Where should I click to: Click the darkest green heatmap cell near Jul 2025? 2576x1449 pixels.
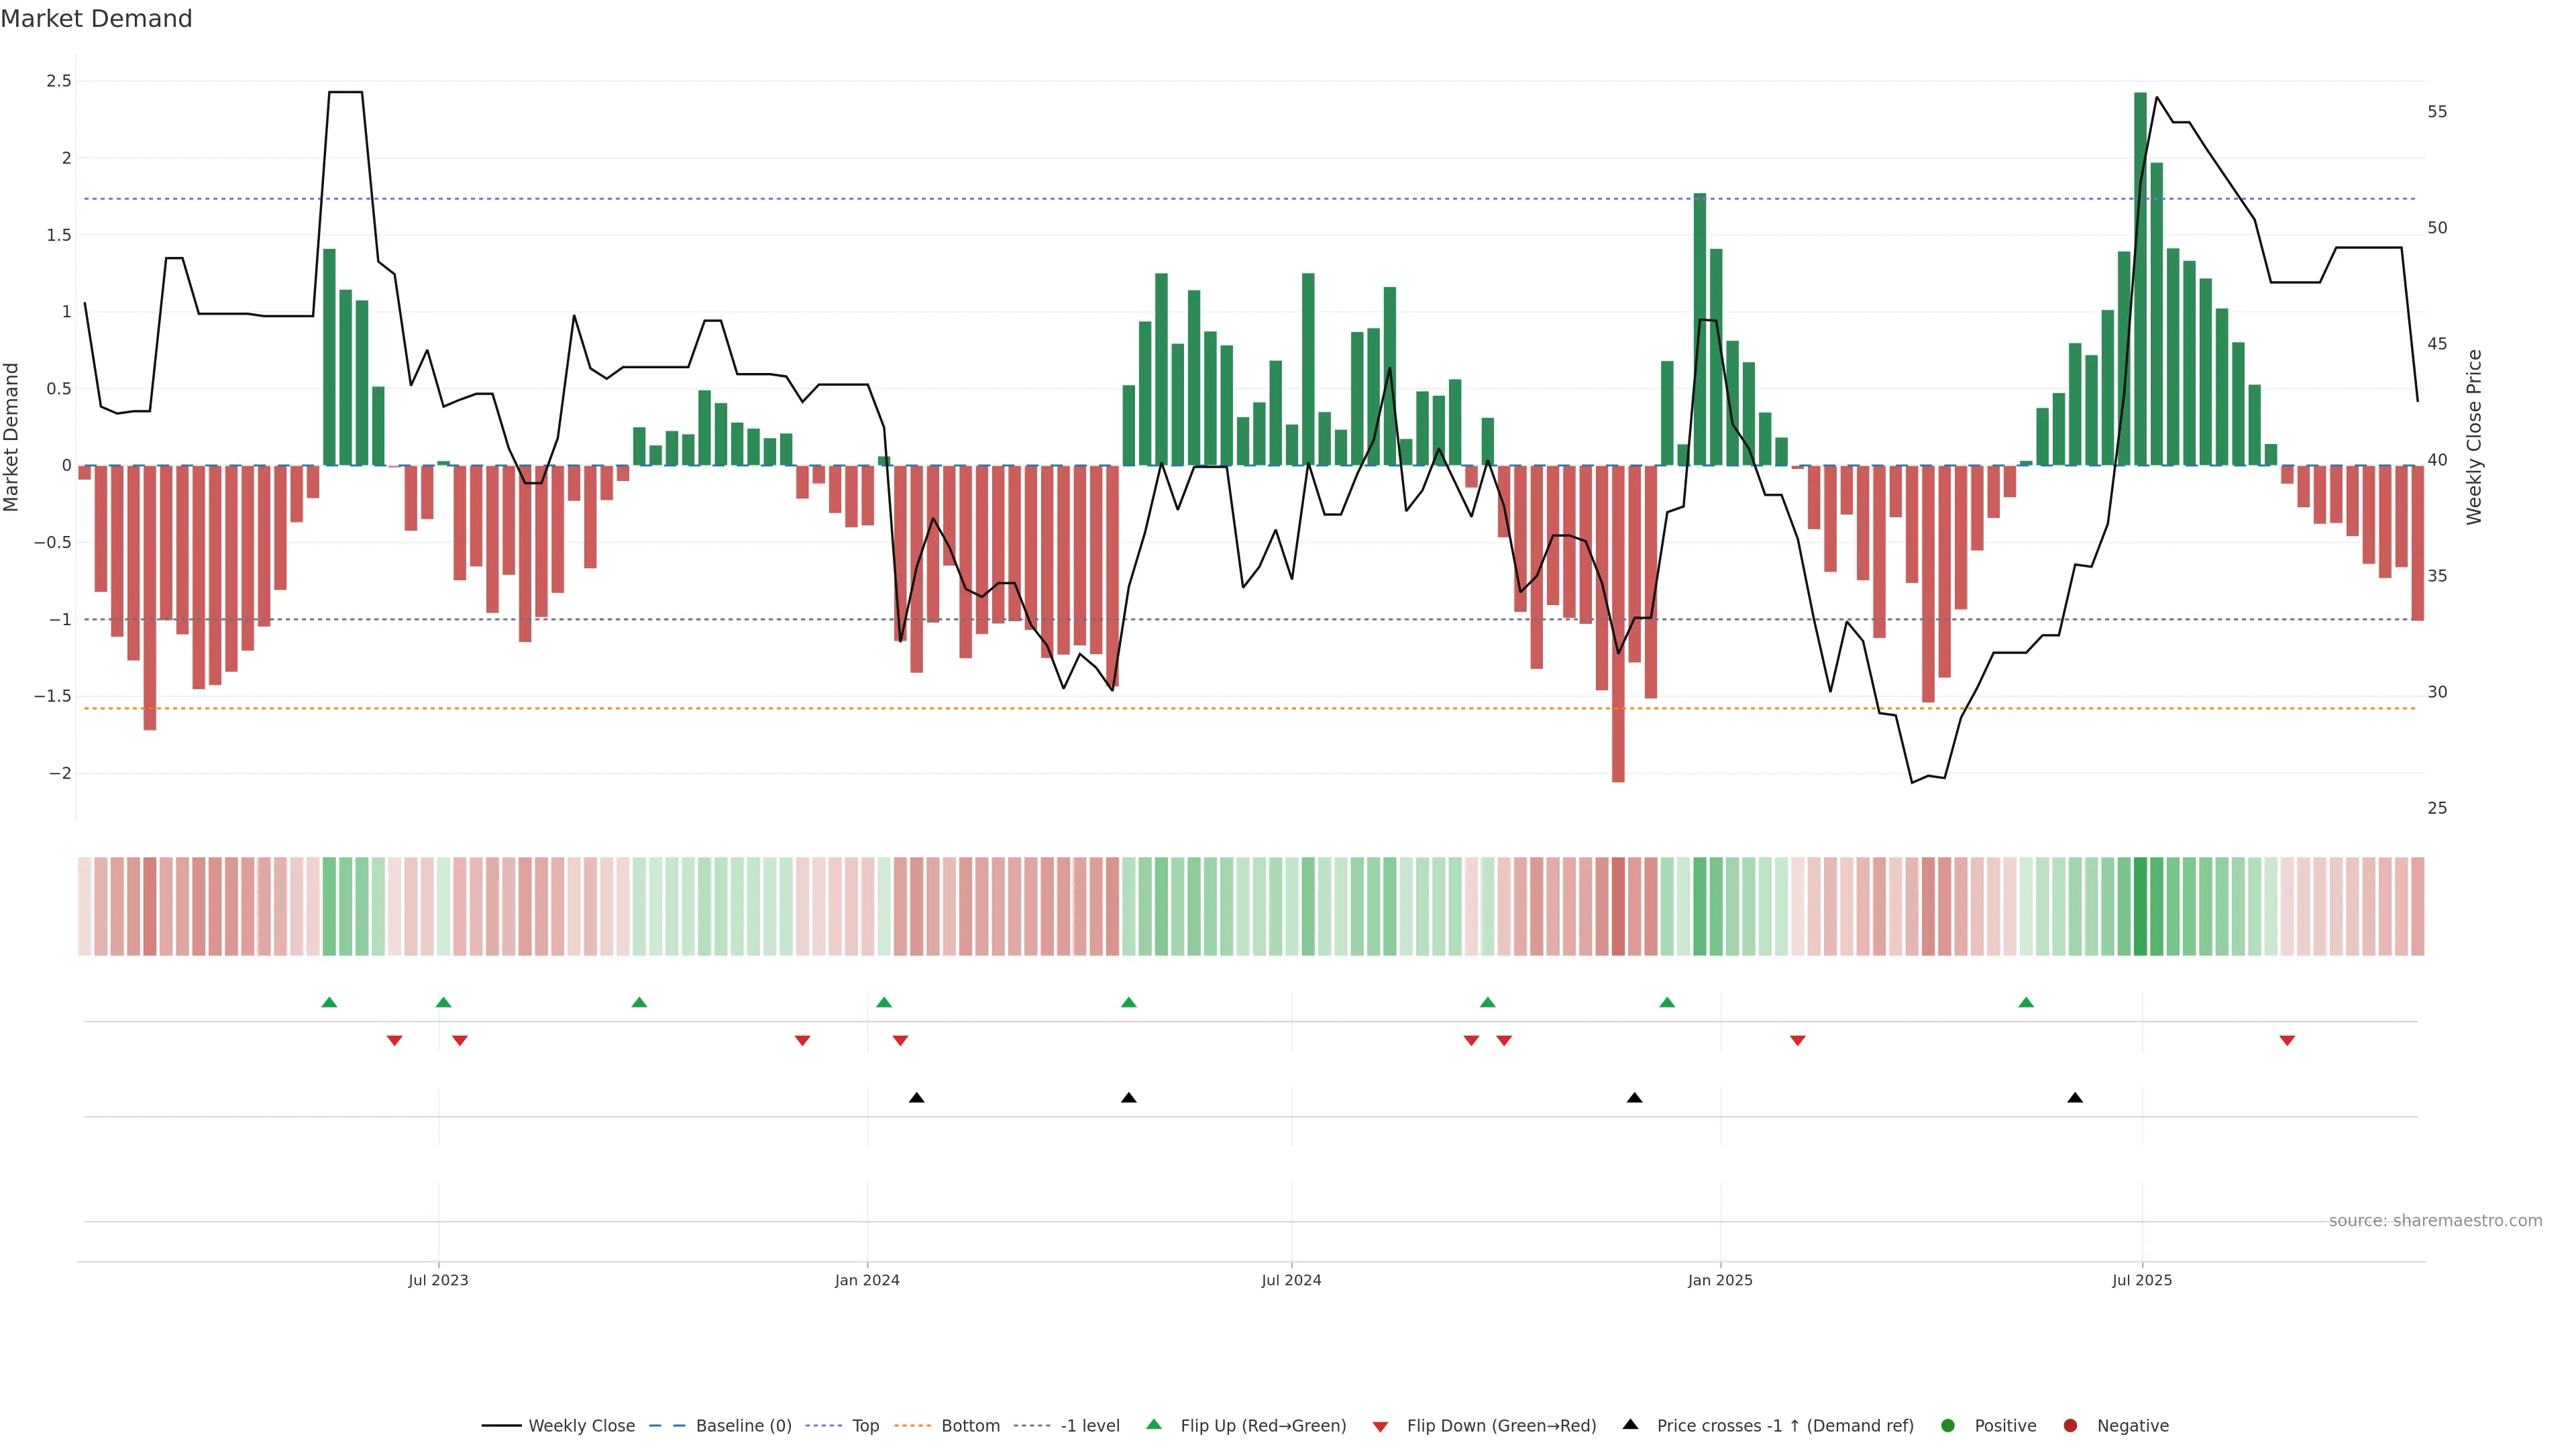pos(2140,906)
